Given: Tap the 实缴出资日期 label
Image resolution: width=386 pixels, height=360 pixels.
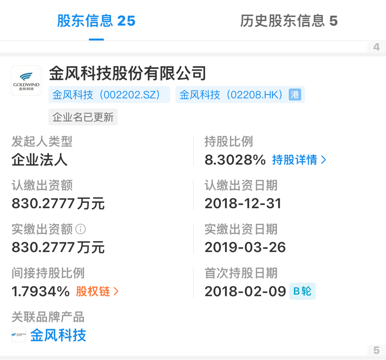Looking at the screenshot, I should tap(241, 229).
